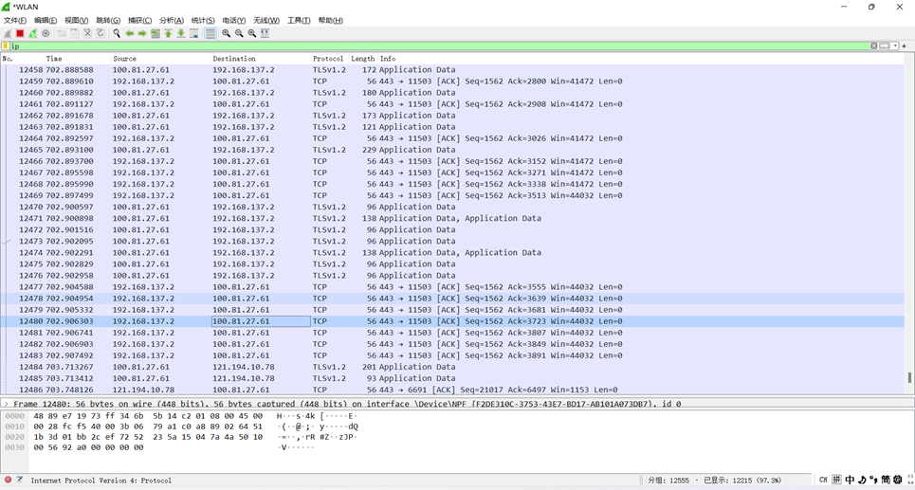Image resolution: width=915 pixels, height=490 pixels.
Task: Sort by the Destination column header
Action: tap(261, 59)
